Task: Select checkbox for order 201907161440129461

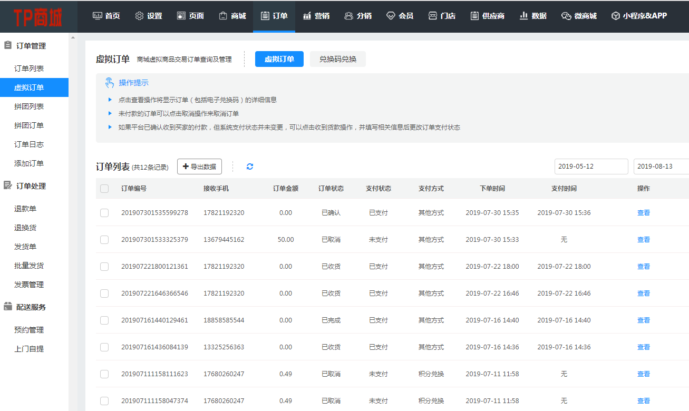Action: pyautogui.click(x=104, y=320)
